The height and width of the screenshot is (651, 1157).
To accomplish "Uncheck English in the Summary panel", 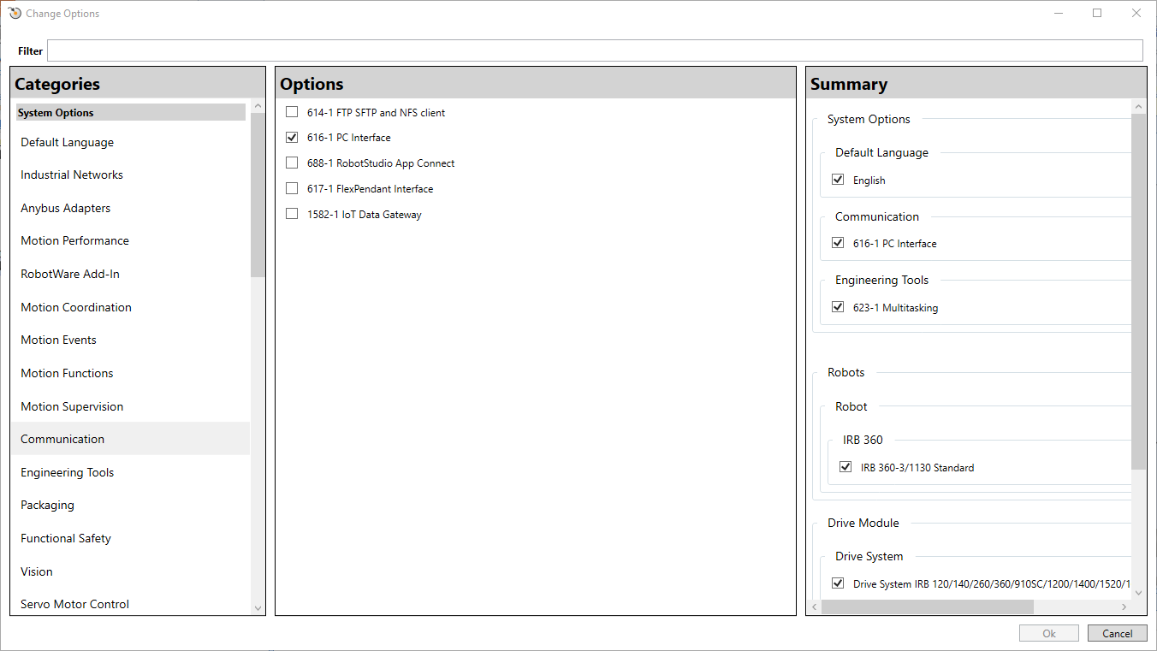I will tap(838, 180).
